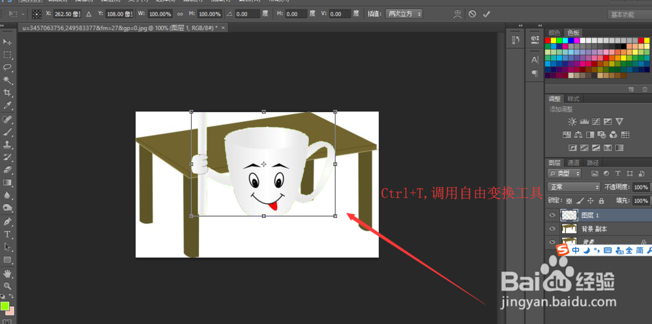Switch to the 路径 tab

point(593,163)
